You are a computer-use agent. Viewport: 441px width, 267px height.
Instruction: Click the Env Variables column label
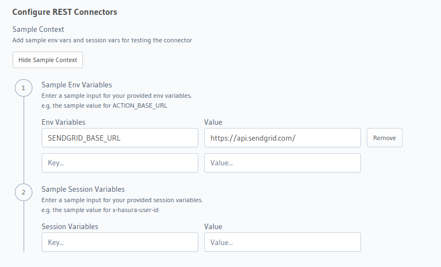[x=63, y=122]
